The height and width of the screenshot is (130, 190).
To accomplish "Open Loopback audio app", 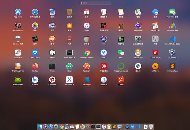I will click(18, 52).
